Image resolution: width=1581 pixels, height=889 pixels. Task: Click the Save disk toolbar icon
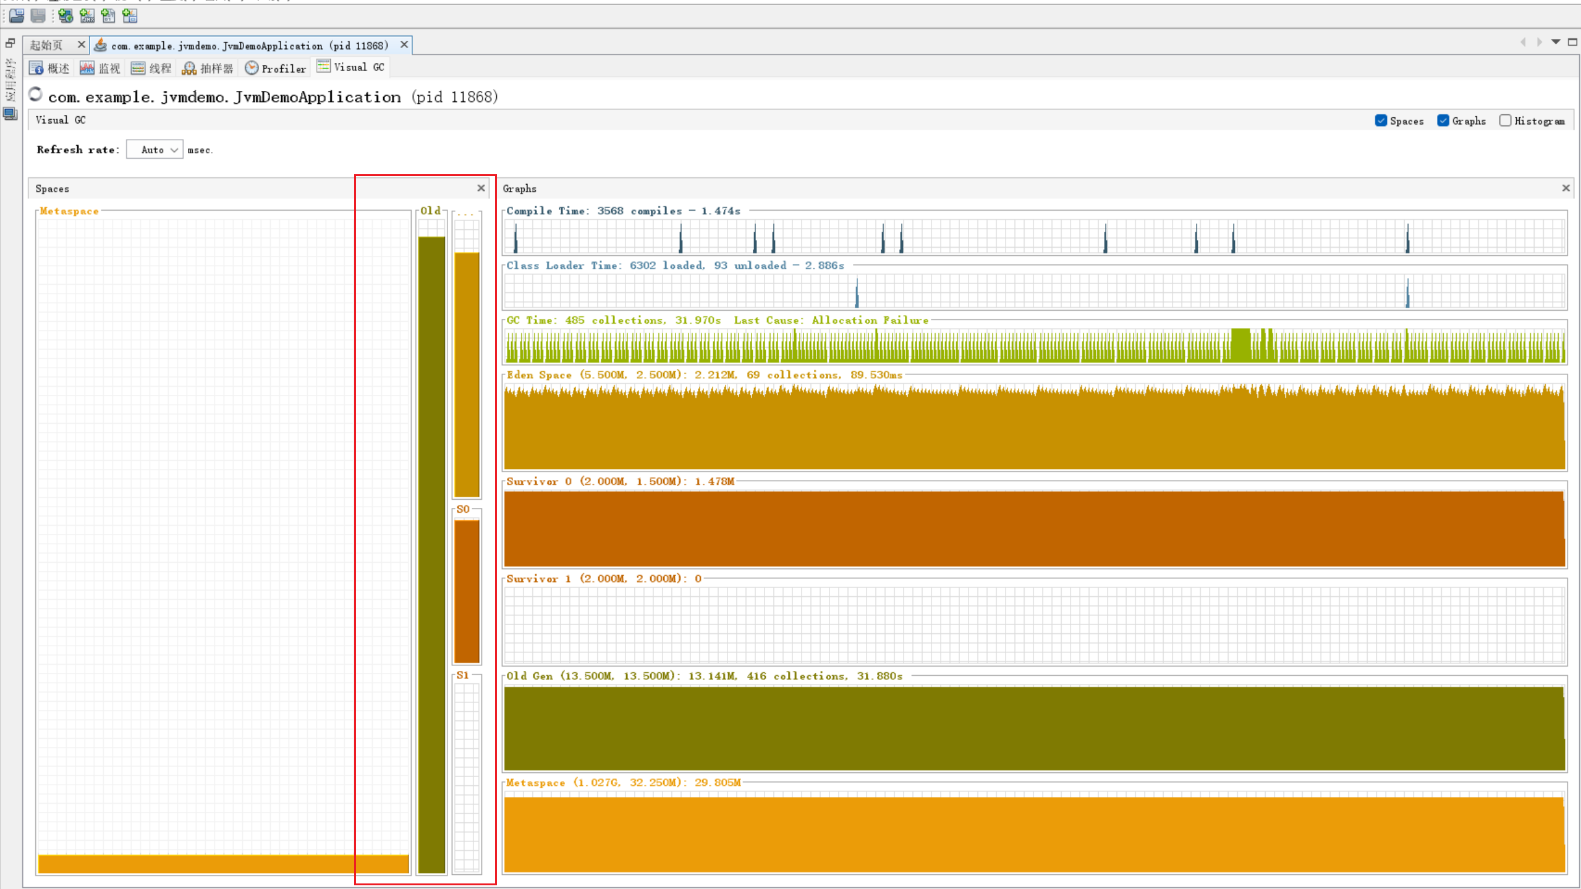coord(38,15)
